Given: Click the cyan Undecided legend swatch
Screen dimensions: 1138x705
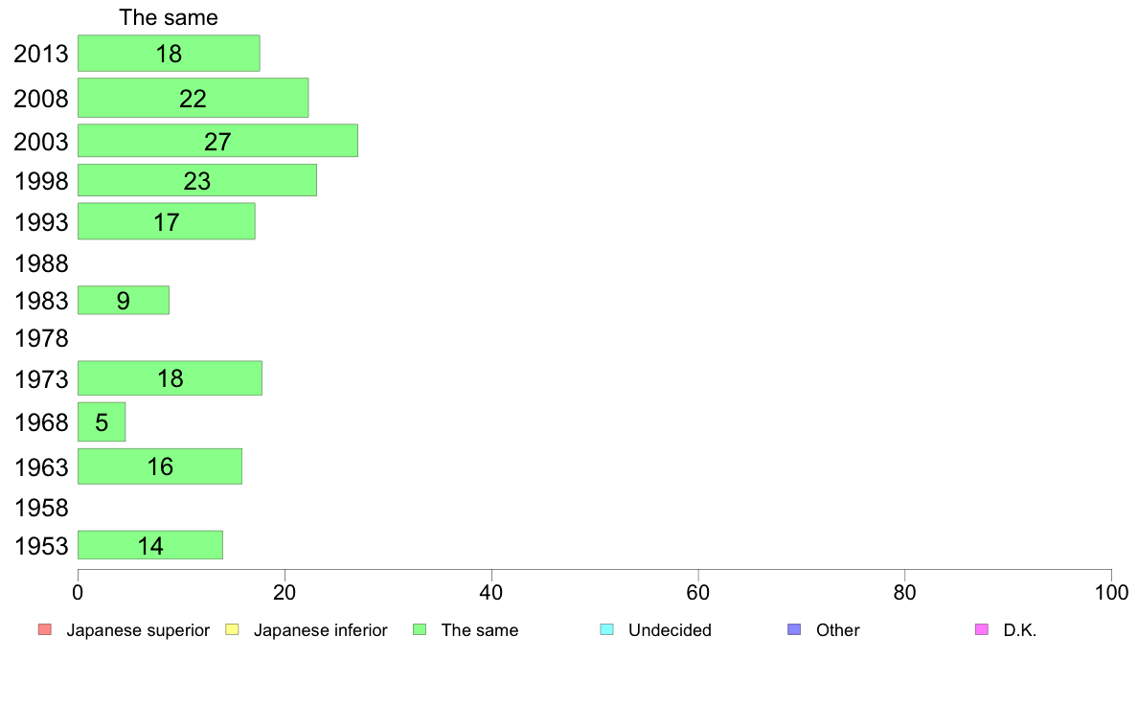Looking at the screenshot, I should click(606, 629).
